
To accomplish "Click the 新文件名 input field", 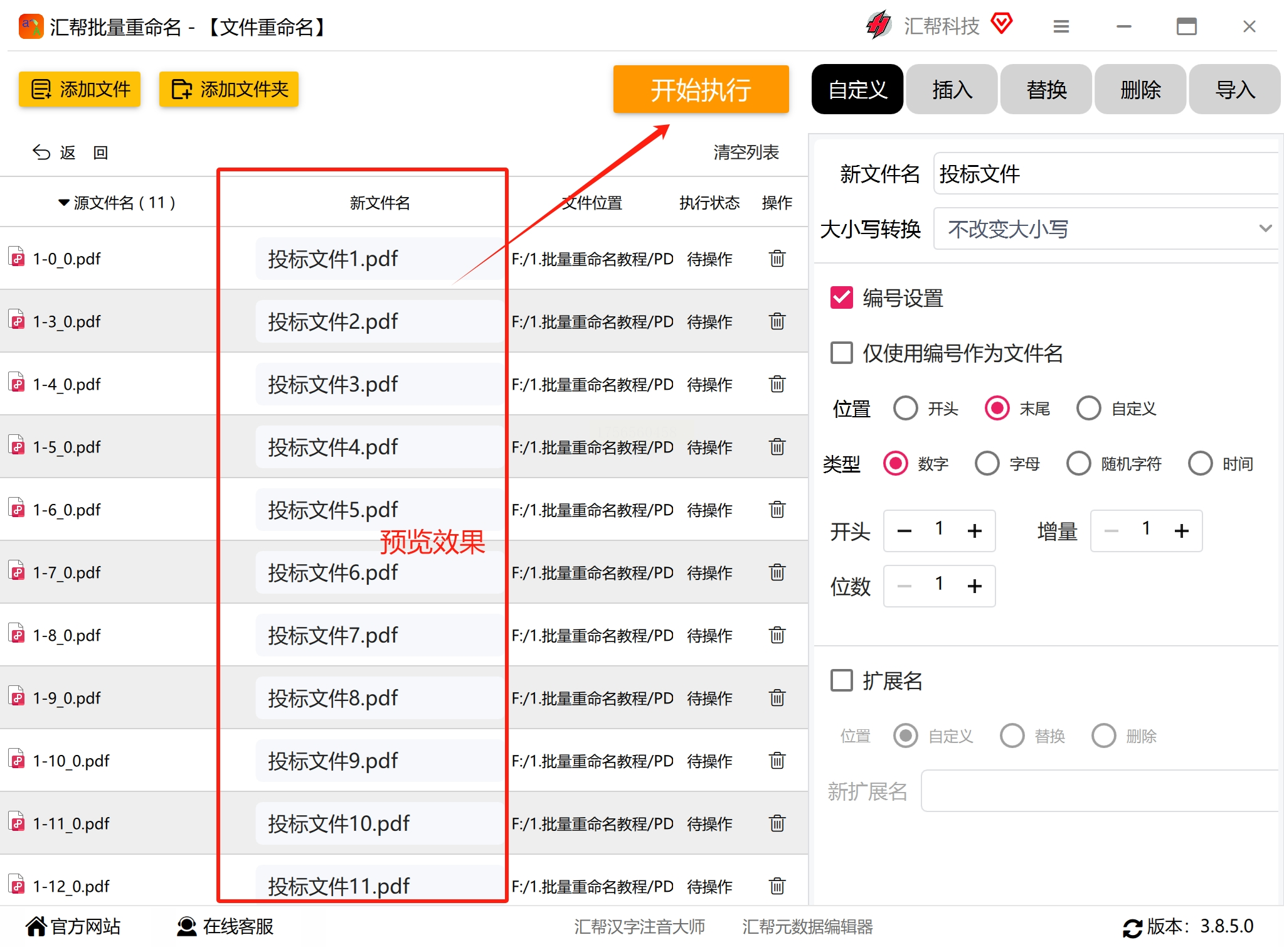I will click(1106, 174).
